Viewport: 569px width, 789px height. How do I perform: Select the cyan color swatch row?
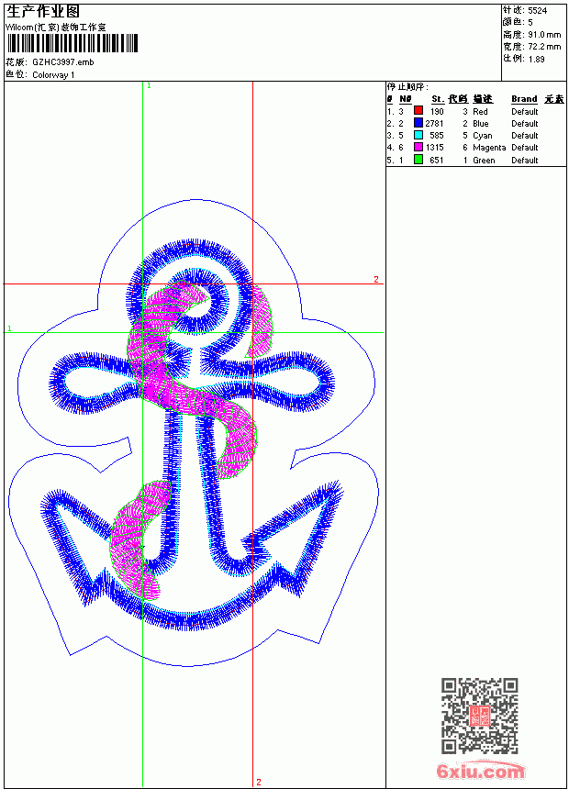point(475,136)
